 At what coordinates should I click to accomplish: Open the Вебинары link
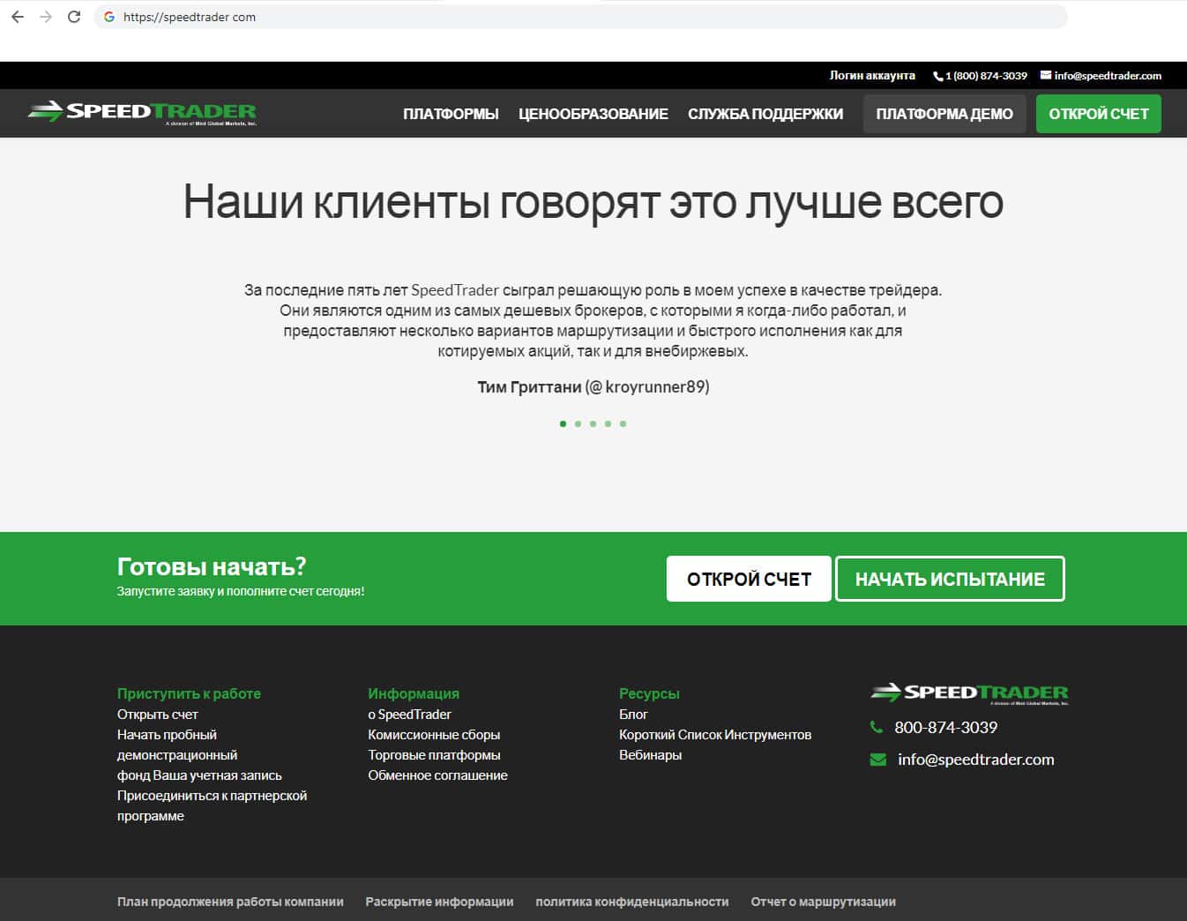pos(650,755)
